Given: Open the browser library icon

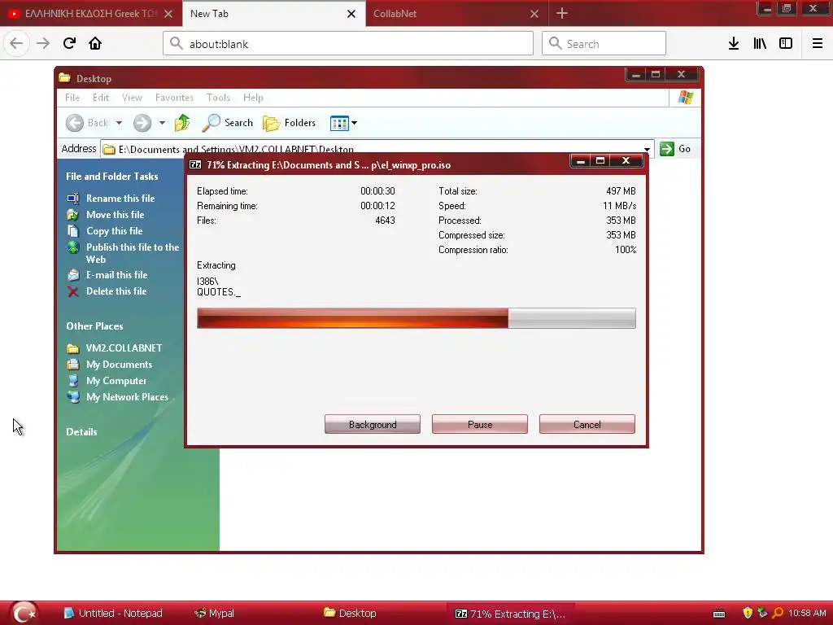Looking at the screenshot, I should [x=760, y=43].
